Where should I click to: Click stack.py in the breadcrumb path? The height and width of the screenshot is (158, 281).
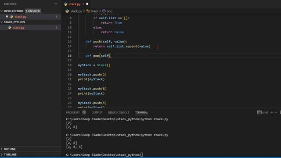click(76, 11)
